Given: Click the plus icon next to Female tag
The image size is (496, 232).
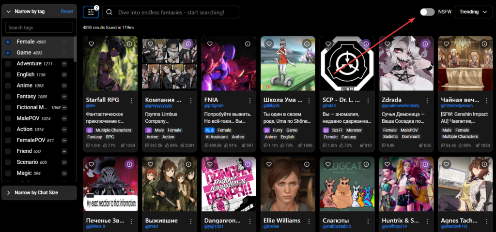Looking at the screenshot, I should tap(8, 42).
